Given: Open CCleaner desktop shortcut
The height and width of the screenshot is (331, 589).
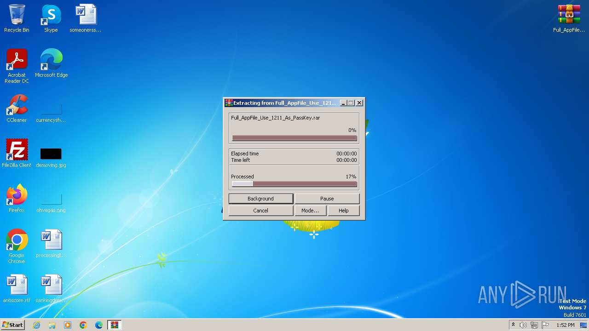Looking at the screenshot, I should click(17, 108).
